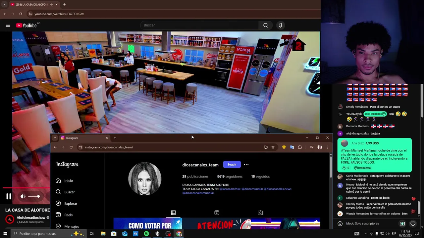Open Instagram Explorar
The height and width of the screenshot is (238, 424).
point(66,204)
